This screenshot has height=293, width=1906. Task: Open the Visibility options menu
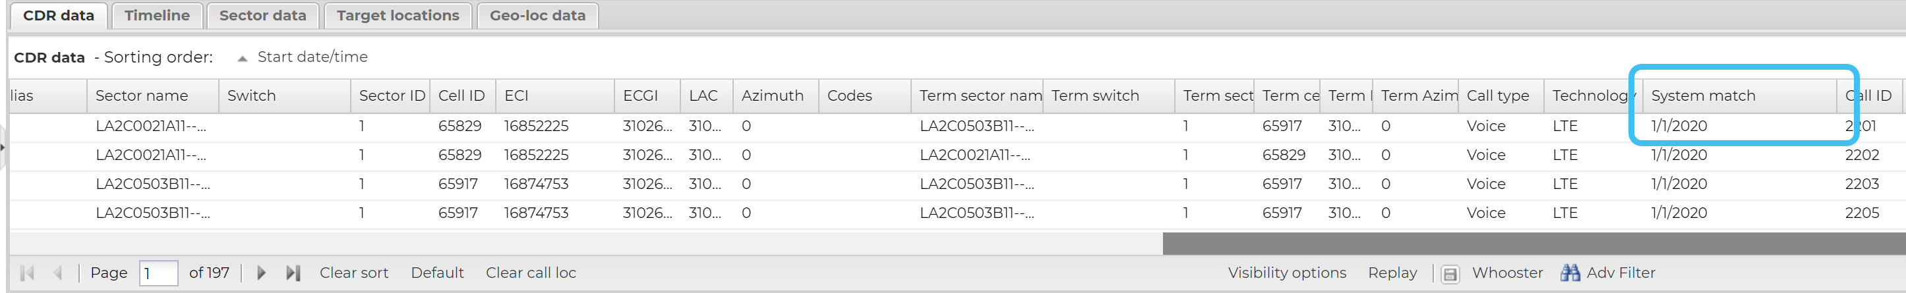(1287, 273)
